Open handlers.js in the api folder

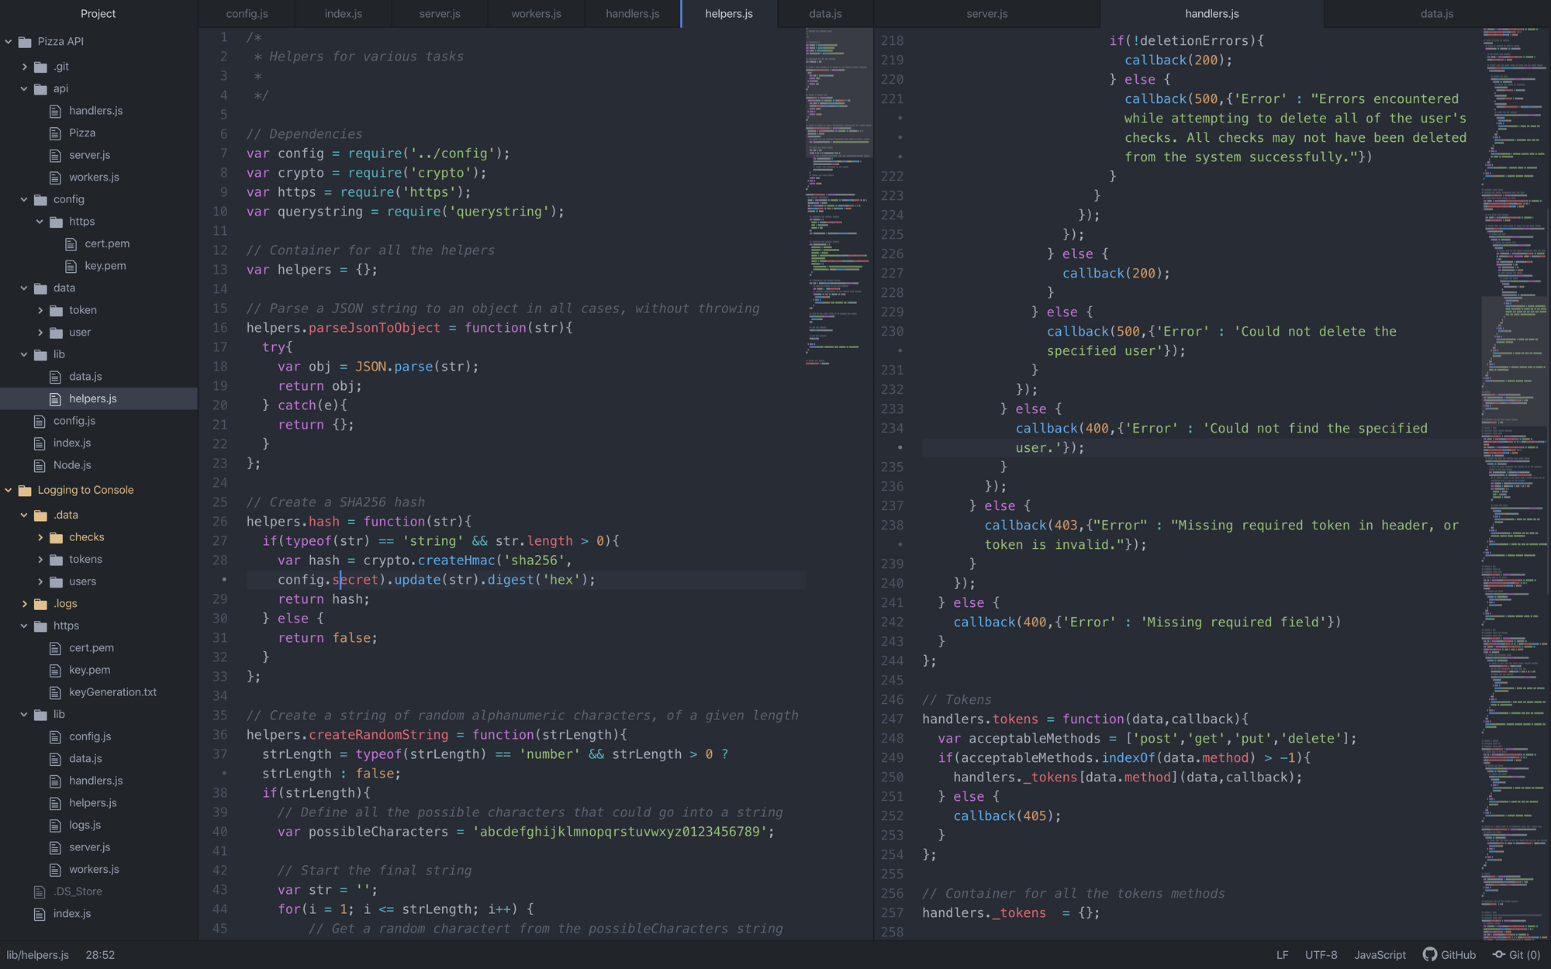(x=95, y=111)
